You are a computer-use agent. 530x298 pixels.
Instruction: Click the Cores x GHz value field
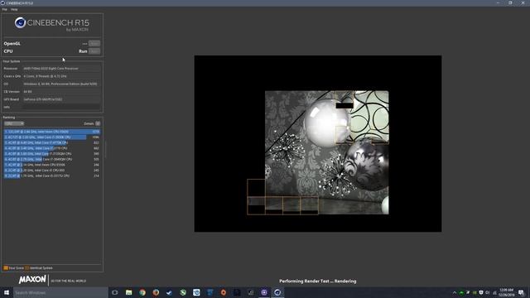coord(61,76)
